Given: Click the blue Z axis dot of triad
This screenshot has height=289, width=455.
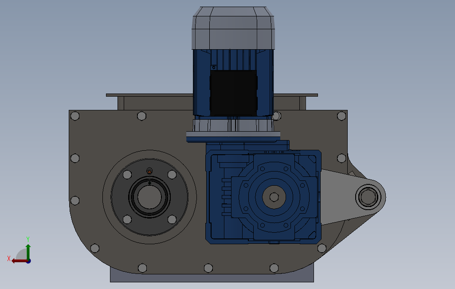Looking at the screenshot, I should [29, 261].
